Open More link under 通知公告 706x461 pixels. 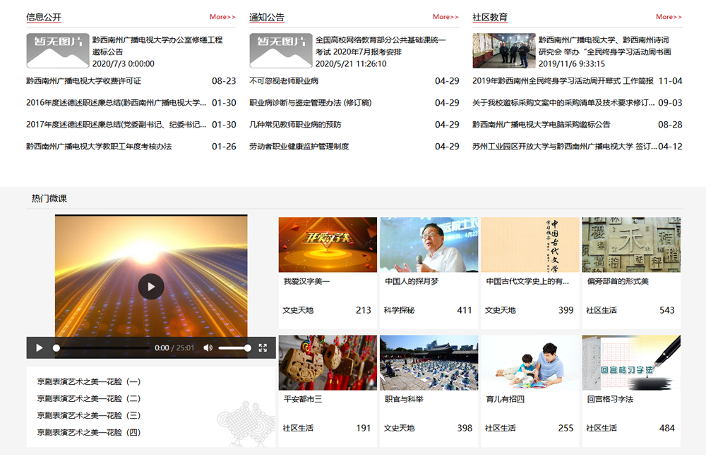click(x=445, y=17)
